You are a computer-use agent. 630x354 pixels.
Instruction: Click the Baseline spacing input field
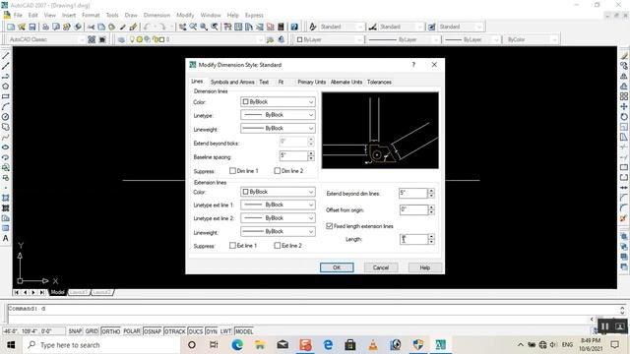[x=293, y=156]
